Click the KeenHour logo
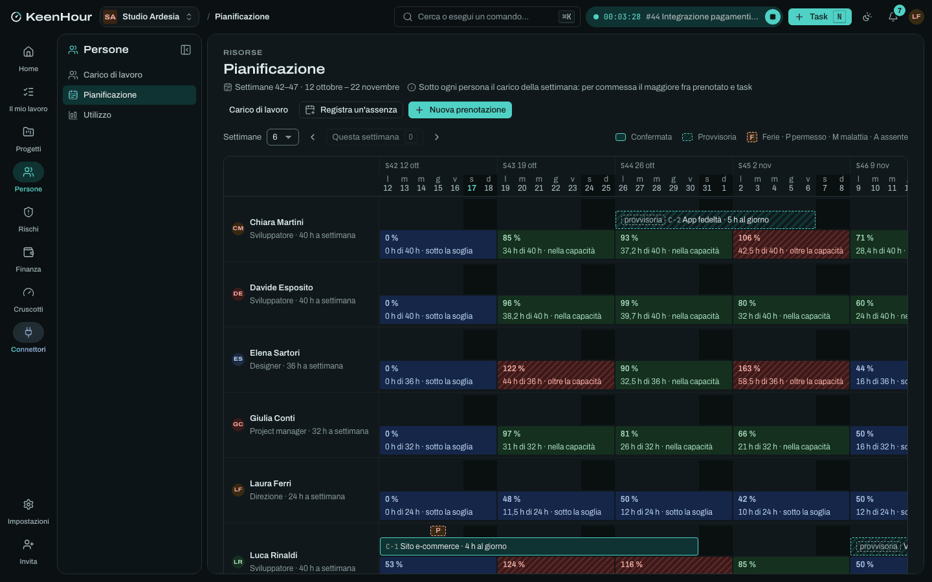 51,17
